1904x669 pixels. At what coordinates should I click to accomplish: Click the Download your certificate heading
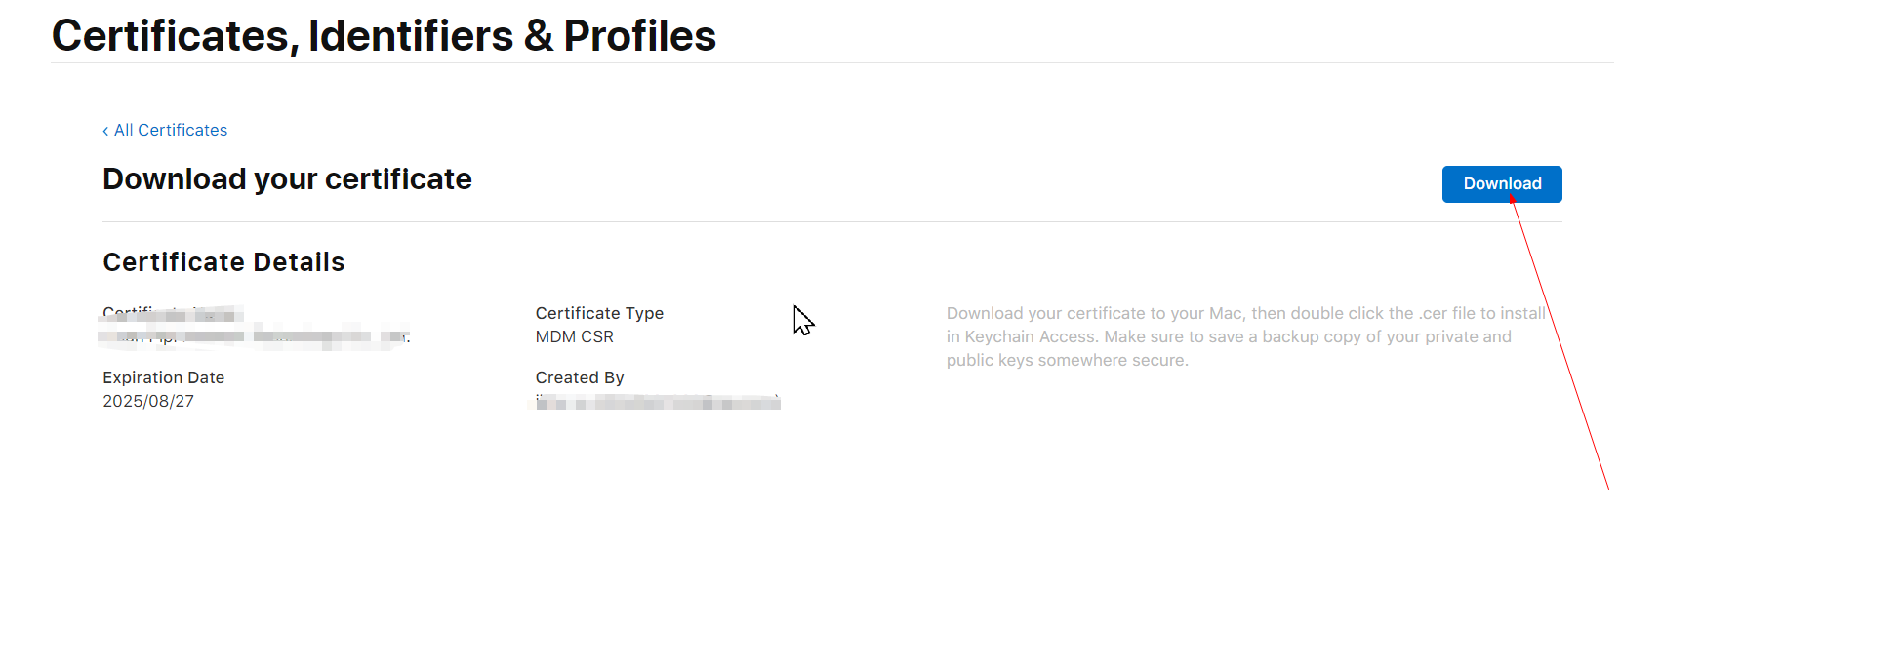287,179
